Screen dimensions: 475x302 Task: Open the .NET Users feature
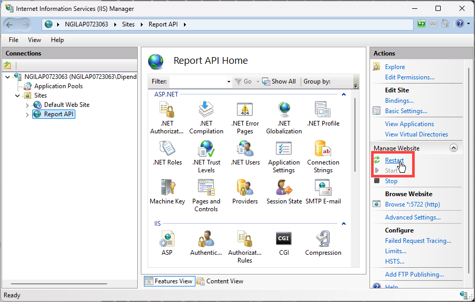pos(245,153)
